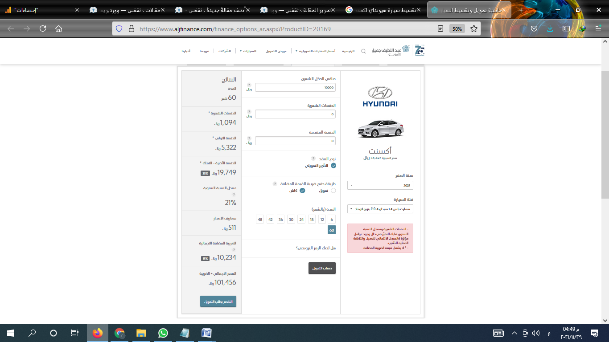Open tracking protection shield icon in address bar
Screen dimensions: 609x342
[119, 28]
